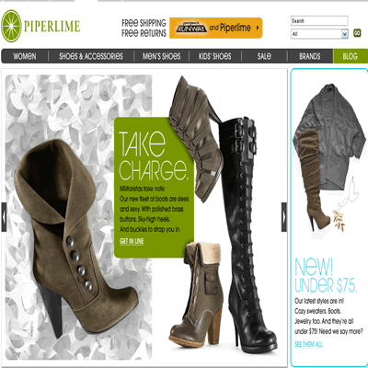Follow the Get In Line link
Image resolution: width=368 pixels, height=368 pixels.
coord(132,241)
